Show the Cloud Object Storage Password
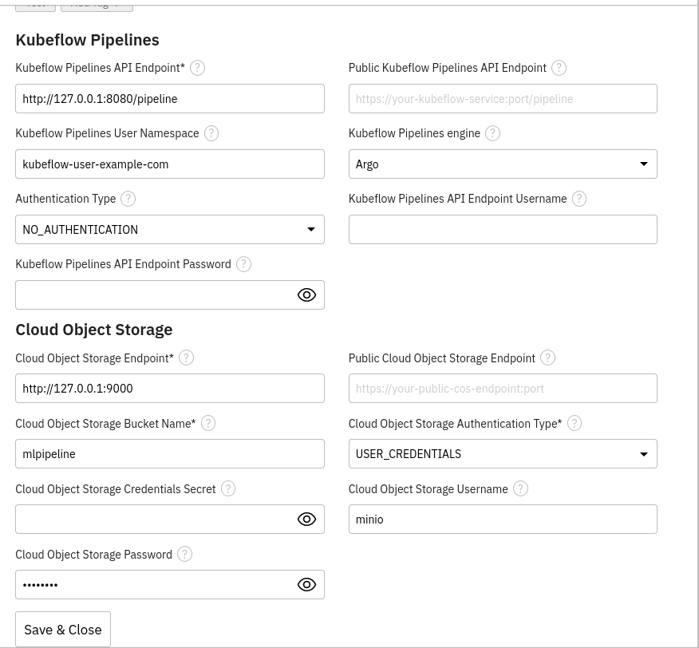 pos(306,585)
